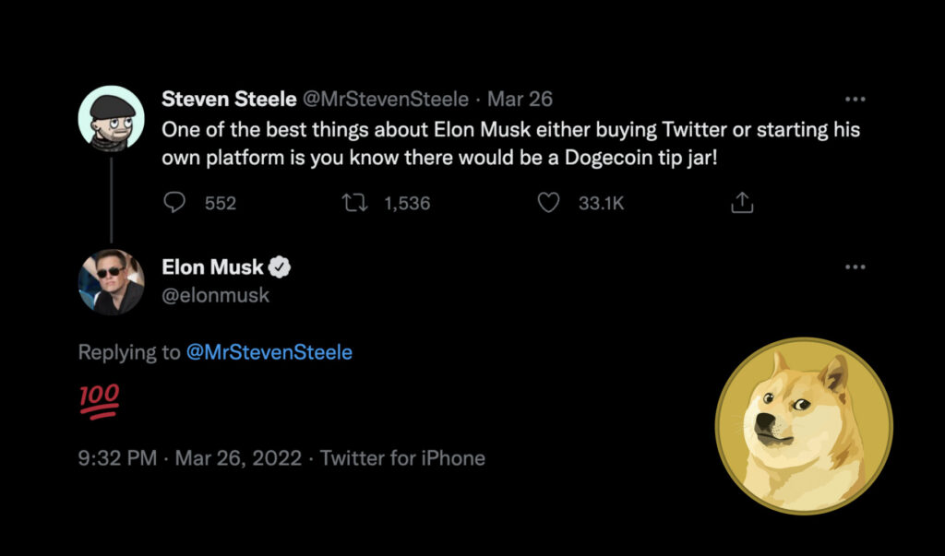Click the 9:32 PM timestamp
Viewport: 945px width, 556px height.
tap(117, 457)
